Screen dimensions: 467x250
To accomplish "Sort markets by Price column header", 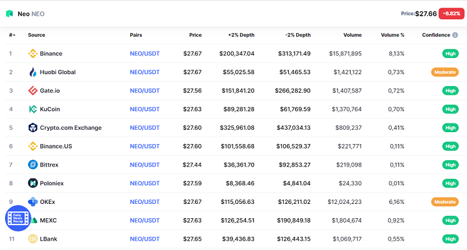I will tap(195, 36).
